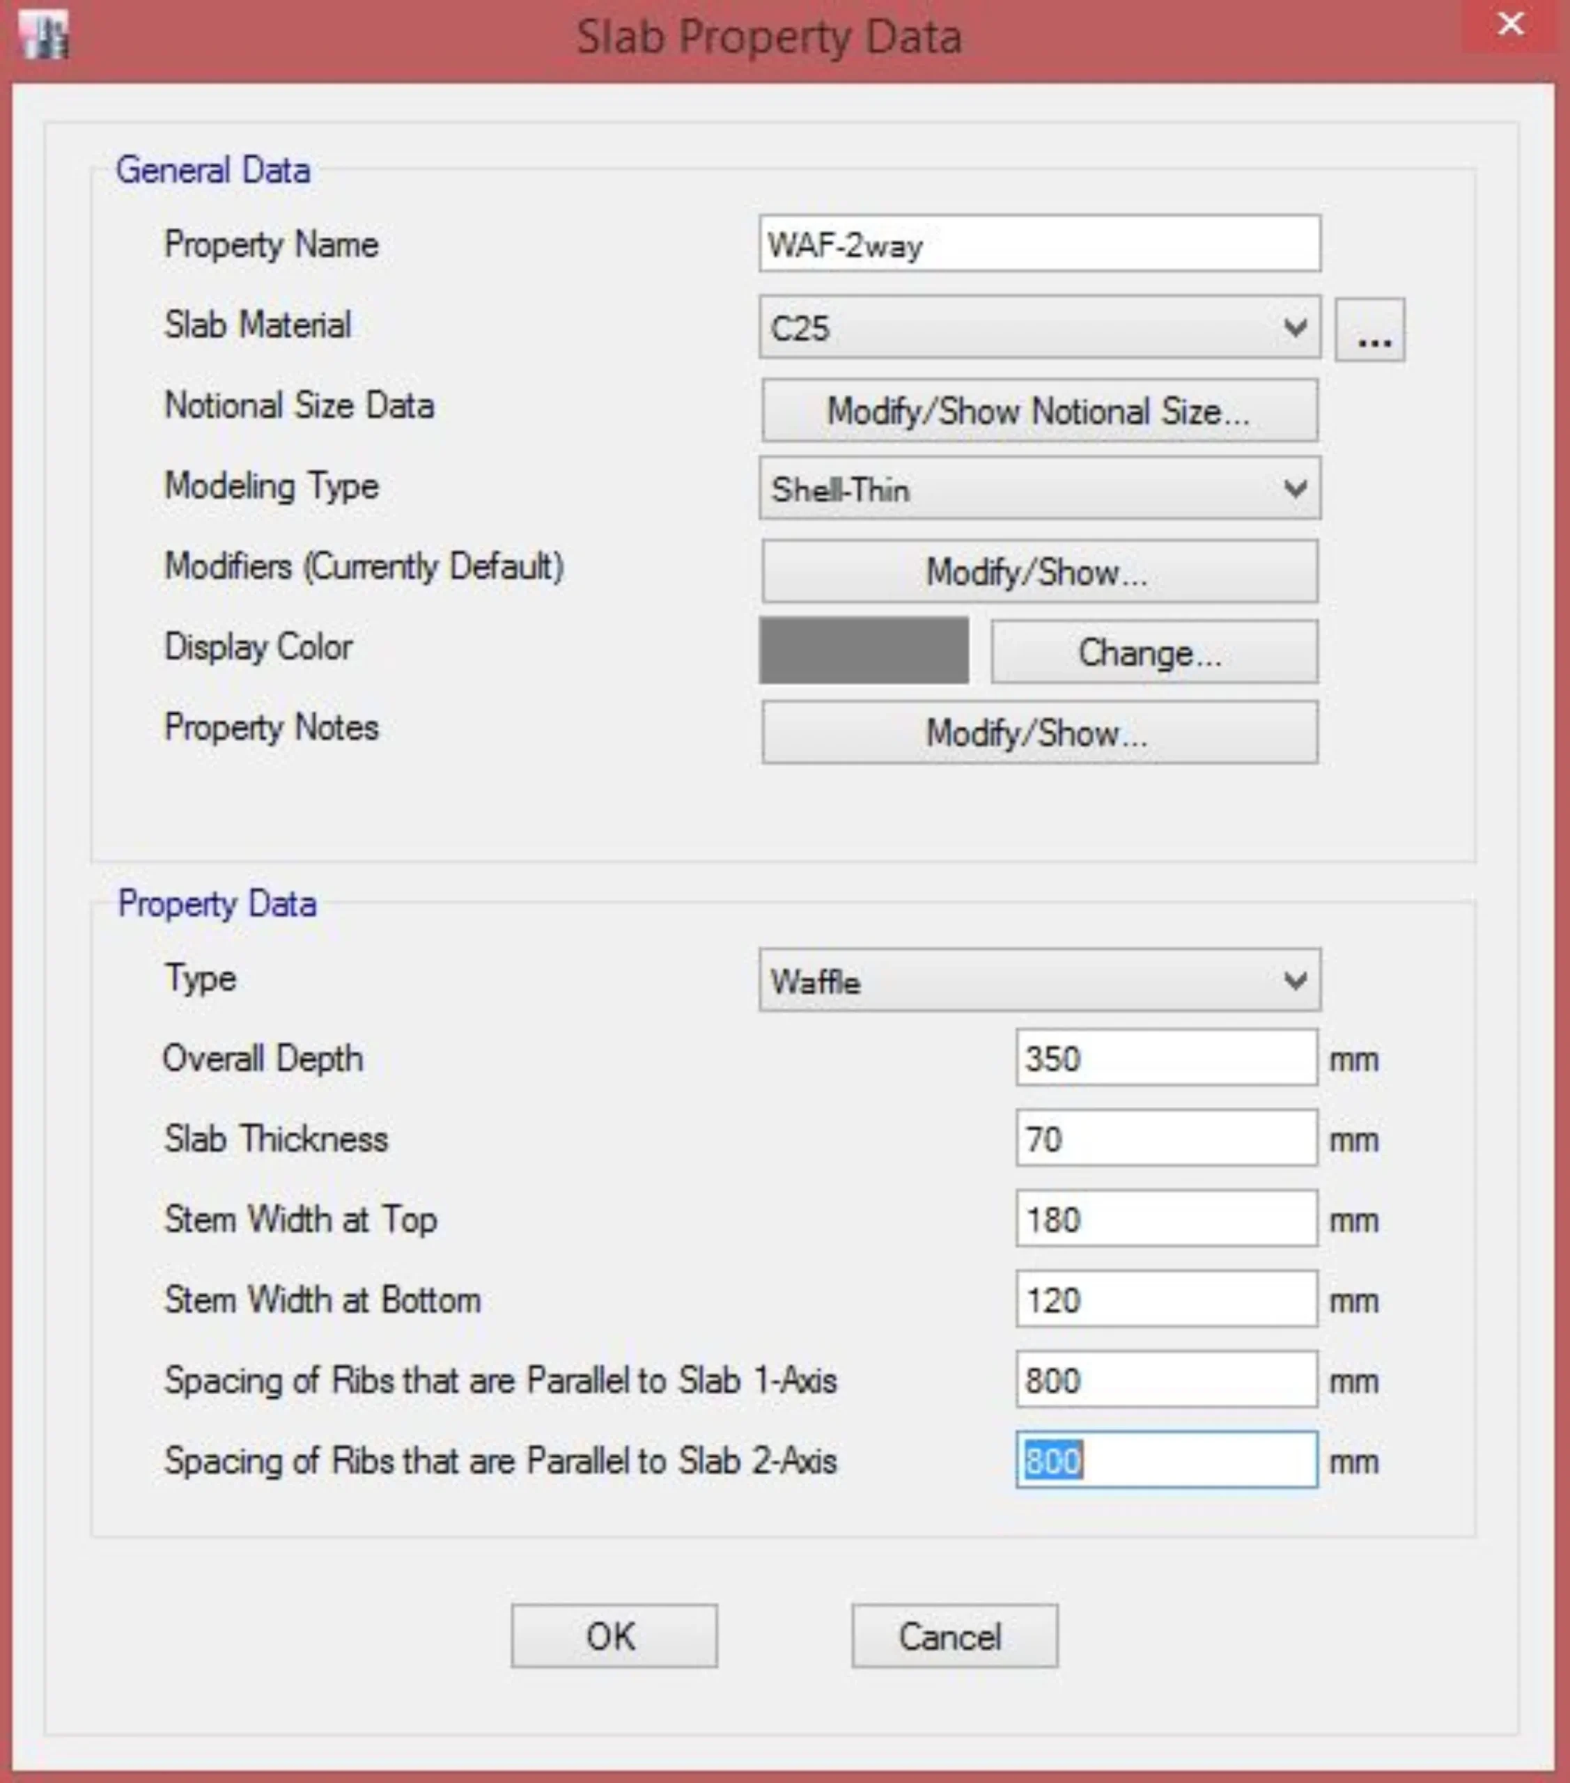This screenshot has width=1570, height=1783.
Task: Click rib spacing field for Slab 2-Axis
Action: tap(1165, 1461)
